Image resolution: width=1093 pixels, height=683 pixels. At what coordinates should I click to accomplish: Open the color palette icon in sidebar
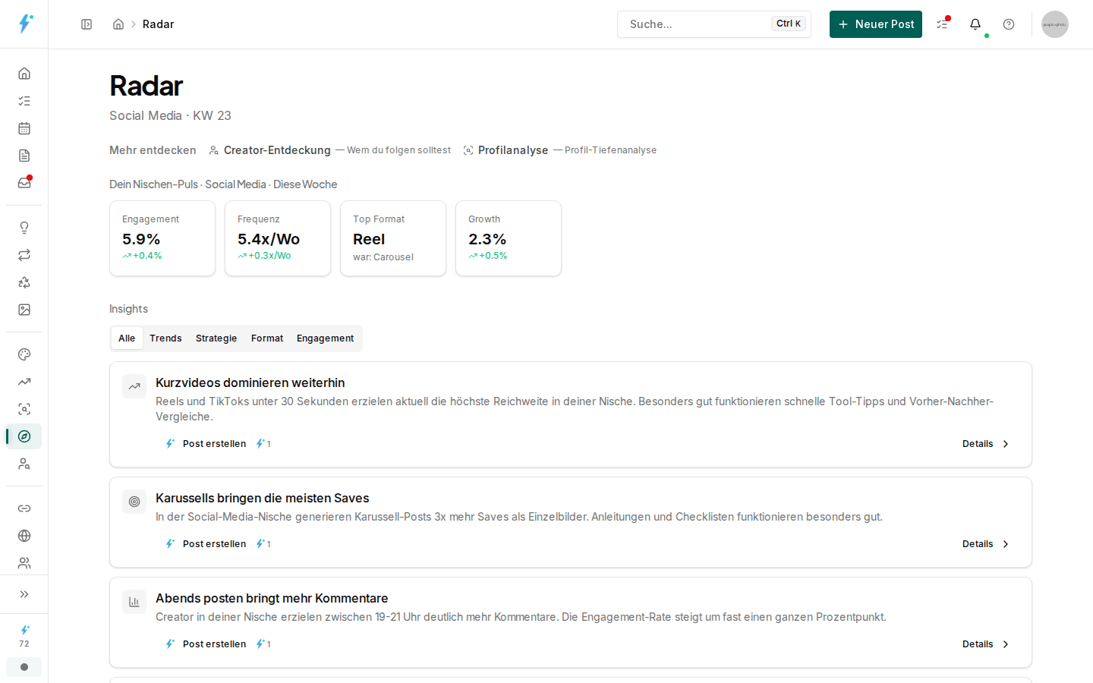(x=24, y=354)
